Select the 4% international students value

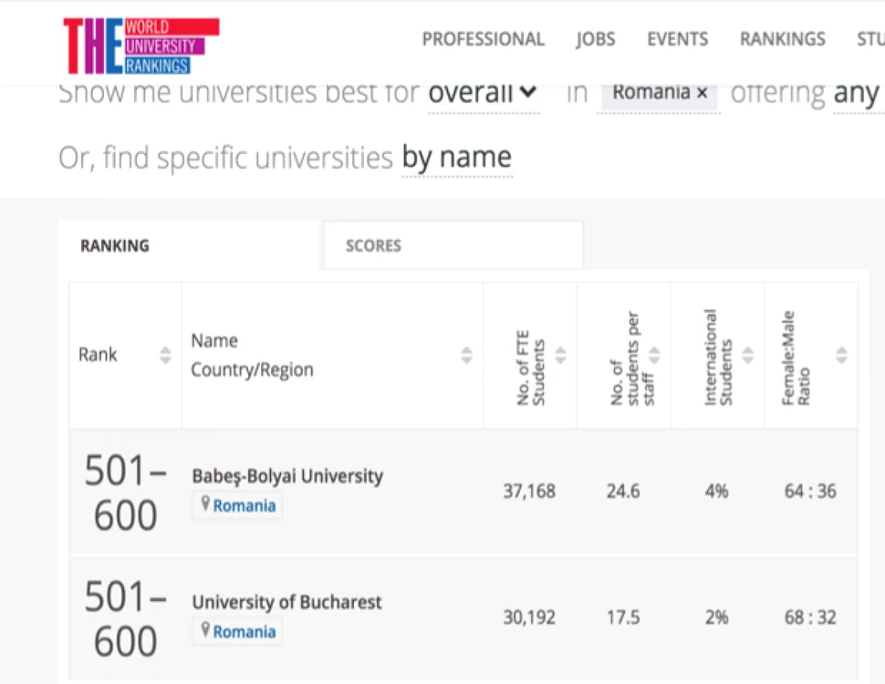[x=717, y=491]
